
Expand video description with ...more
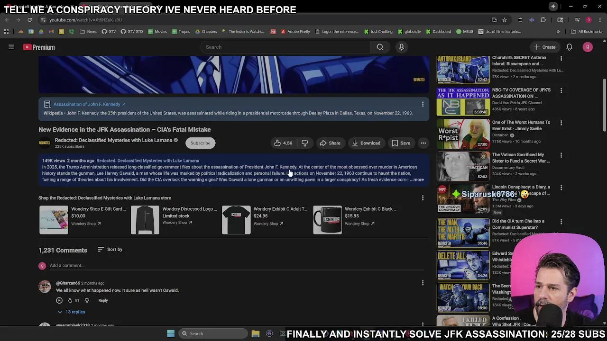(x=417, y=180)
